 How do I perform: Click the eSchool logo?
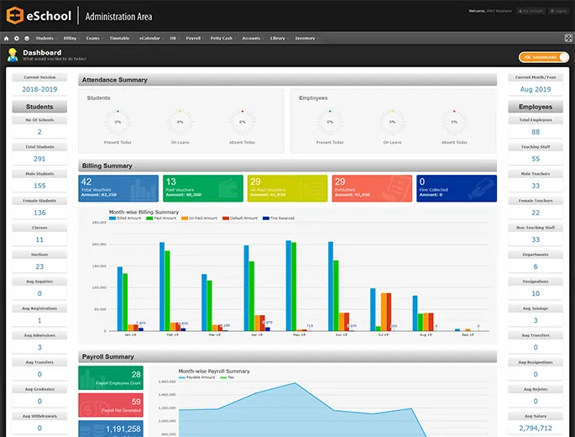(39, 15)
